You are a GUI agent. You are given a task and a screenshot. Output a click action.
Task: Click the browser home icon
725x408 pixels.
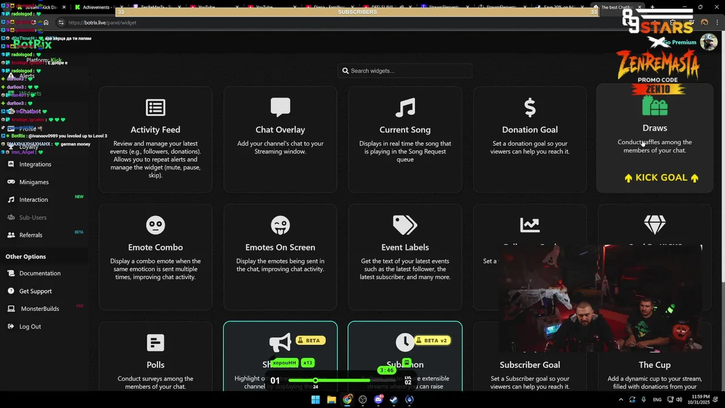(46, 23)
